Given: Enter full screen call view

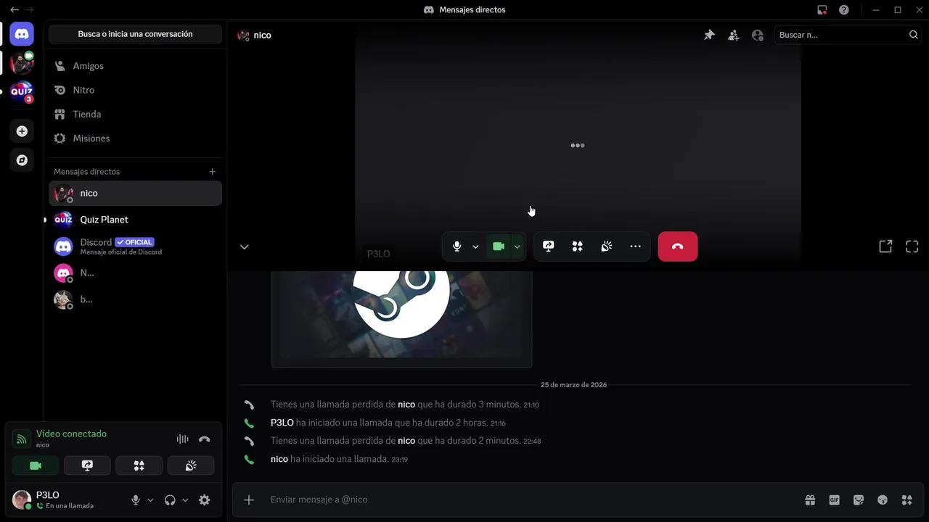Looking at the screenshot, I should pyautogui.click(x=912, y=246).
